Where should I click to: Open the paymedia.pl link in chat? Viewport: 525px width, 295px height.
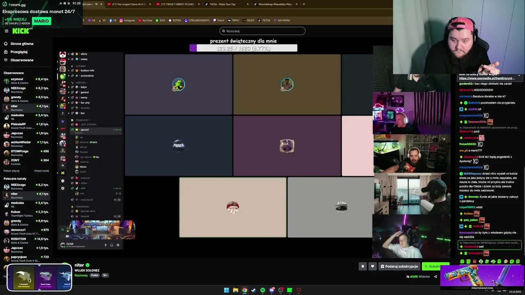tap(486, 78)
